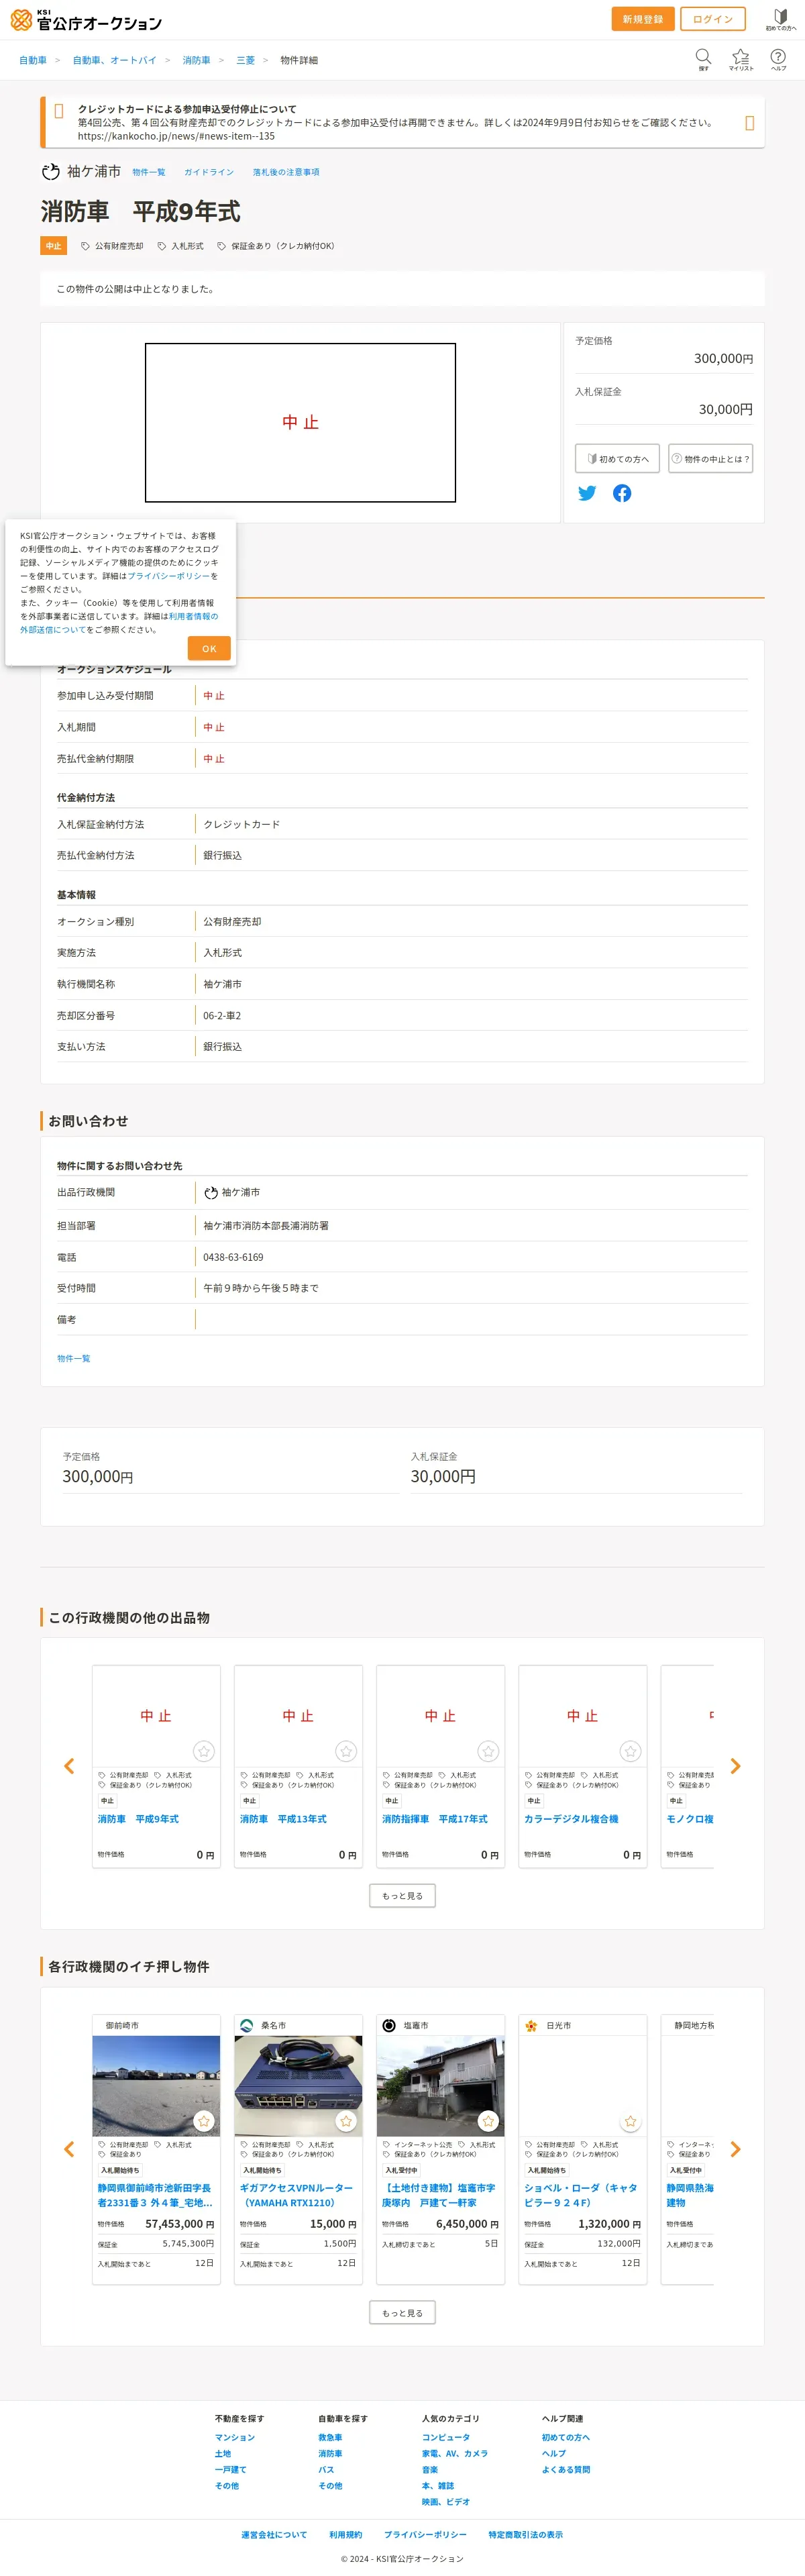Viewport: 805px width, 2576px height.
Task: Open the search (探す) icon
Action: 703,59
